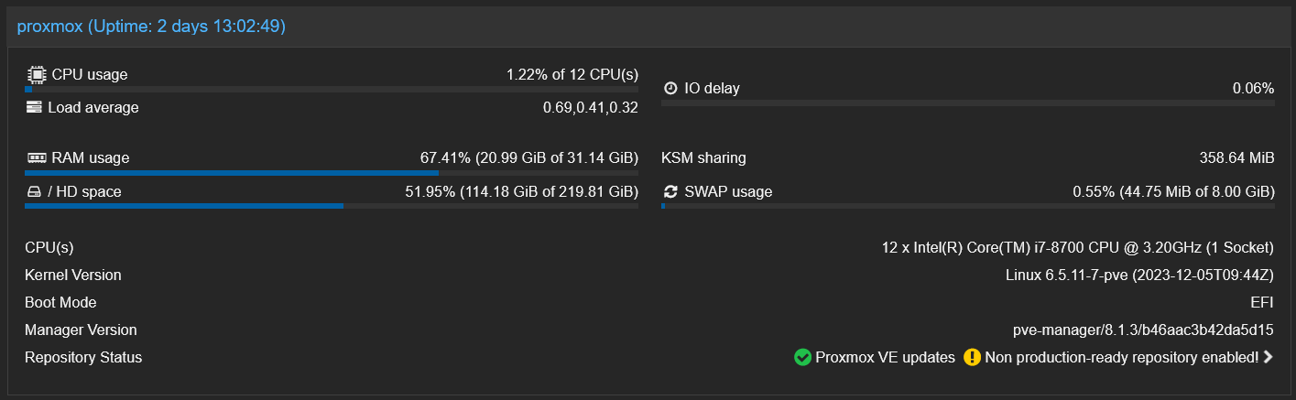Click the HD space progress bar
Viewport: 1296px width, 400px height.
coord(332,206)
